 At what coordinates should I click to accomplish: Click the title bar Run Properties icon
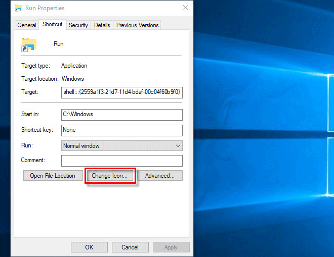19,8
